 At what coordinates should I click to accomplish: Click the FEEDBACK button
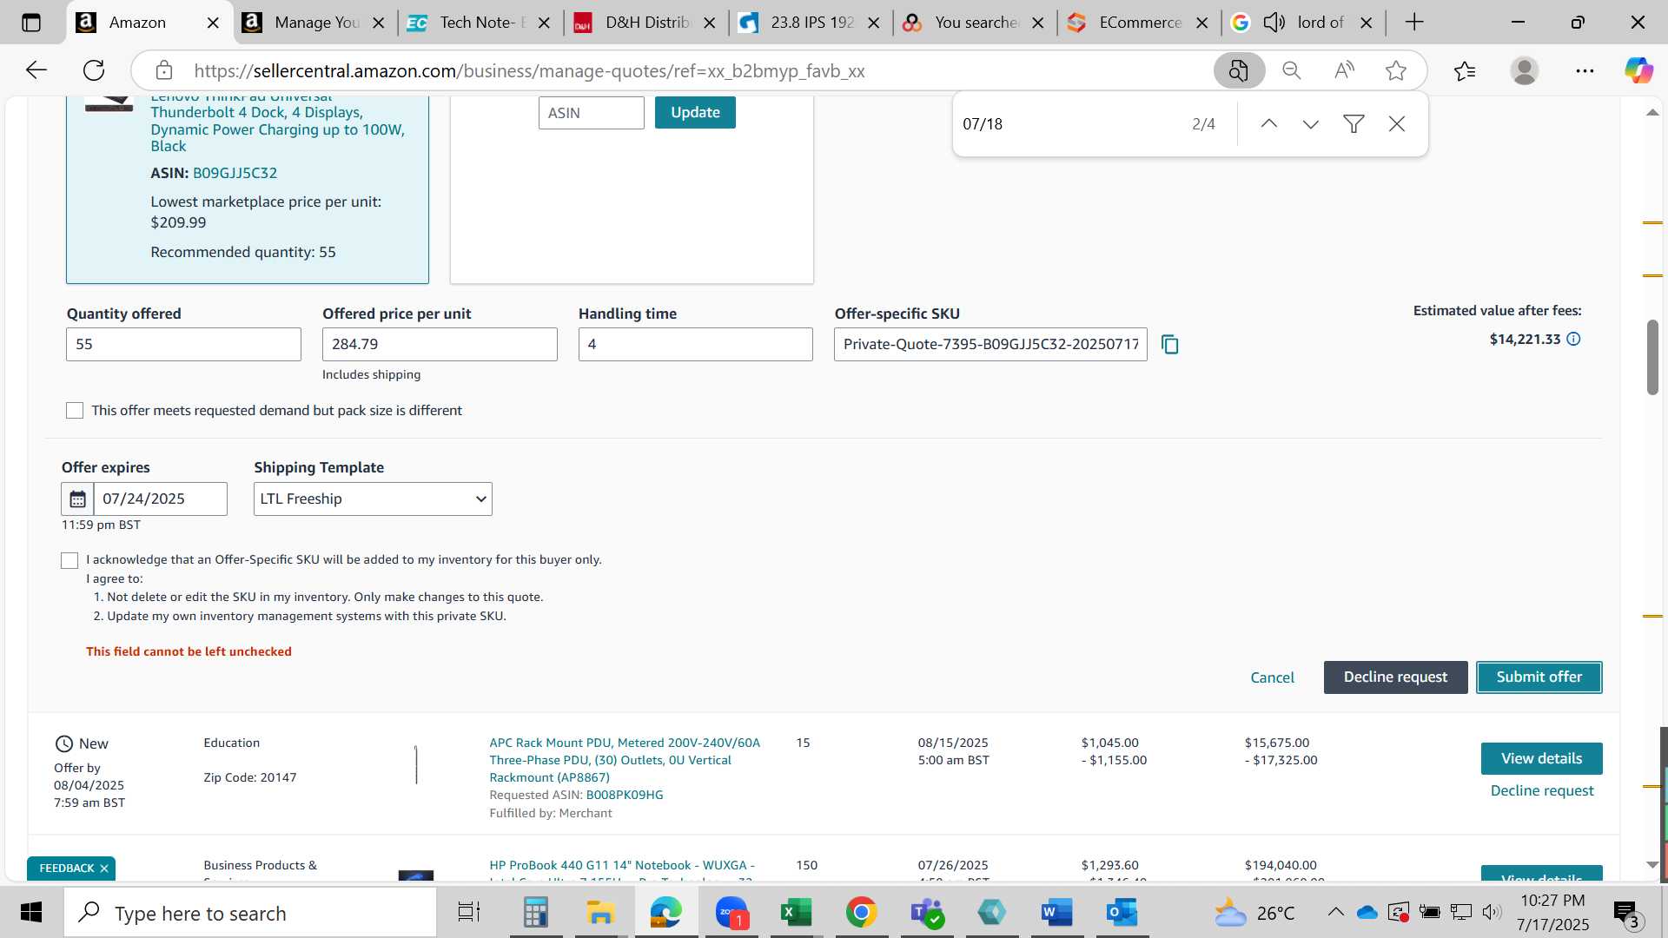[x=66, y=869]
